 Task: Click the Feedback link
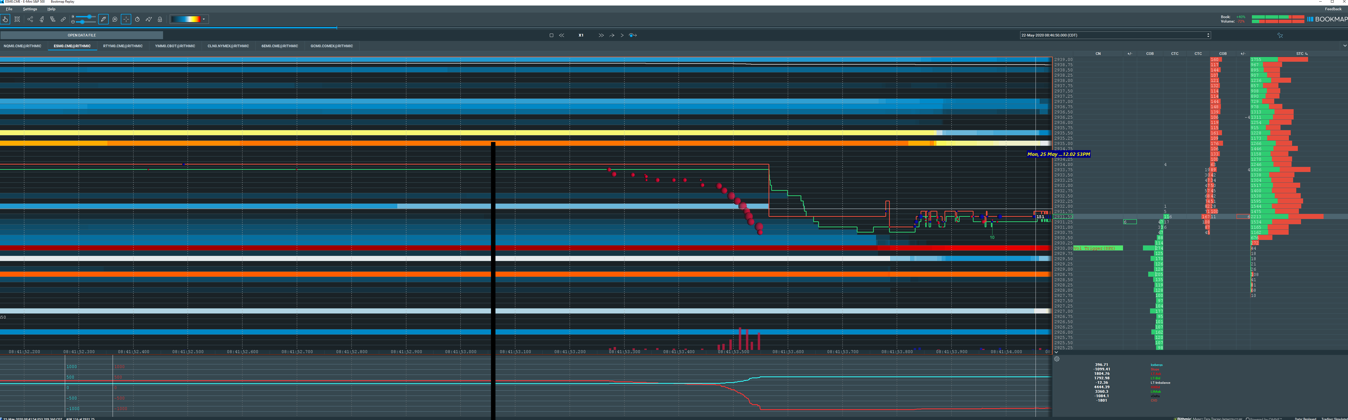coord(1333,9)
